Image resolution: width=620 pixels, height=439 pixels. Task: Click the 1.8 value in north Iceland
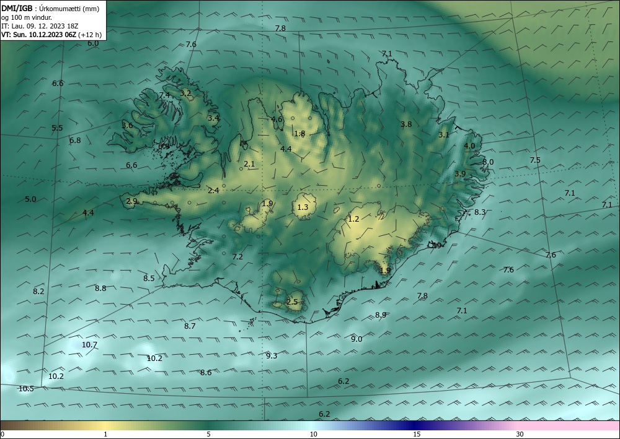(299, 134)
